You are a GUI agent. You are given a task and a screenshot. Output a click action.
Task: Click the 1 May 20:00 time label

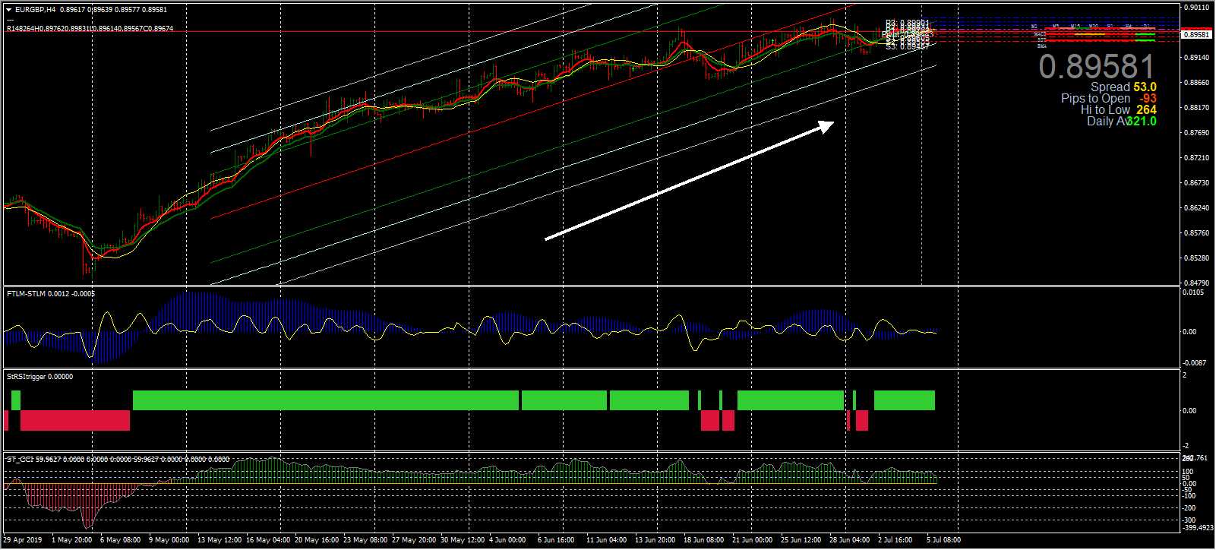72,540
